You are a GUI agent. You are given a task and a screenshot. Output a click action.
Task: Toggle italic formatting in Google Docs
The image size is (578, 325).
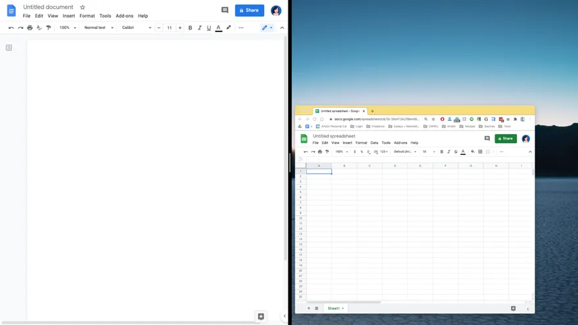[x=200, y=28]
